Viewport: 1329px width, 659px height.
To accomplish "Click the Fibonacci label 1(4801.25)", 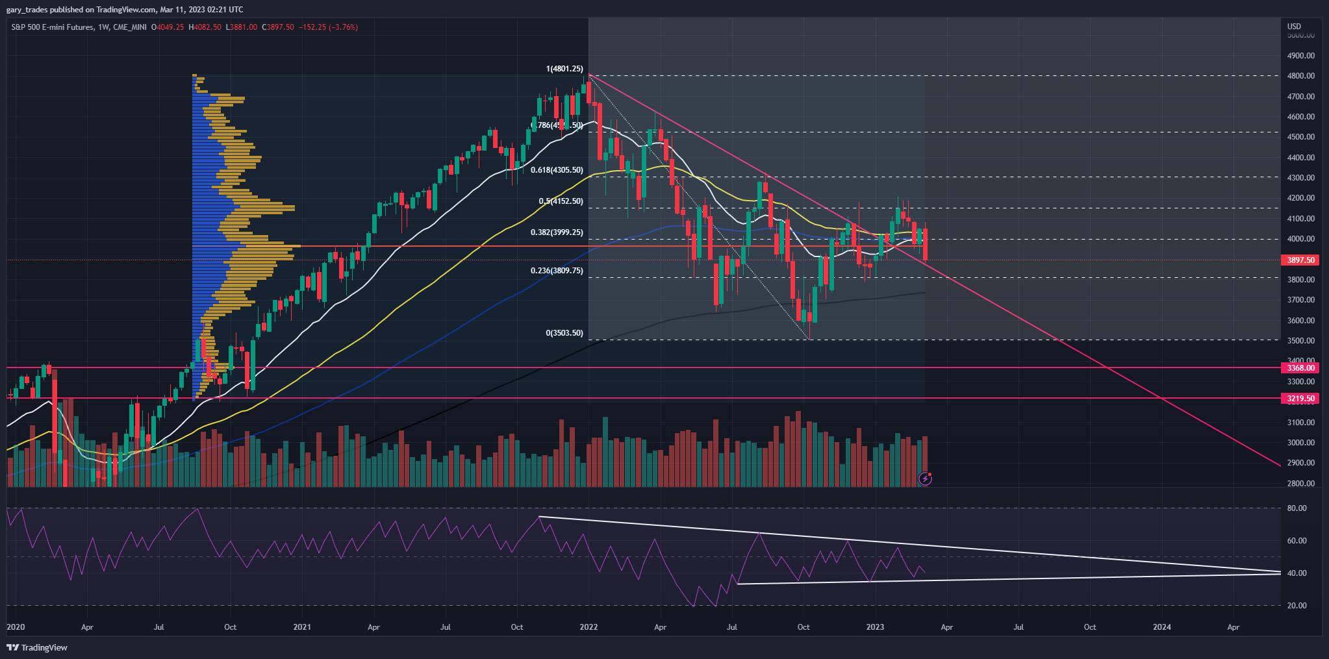I will click(x=564, y=69).
